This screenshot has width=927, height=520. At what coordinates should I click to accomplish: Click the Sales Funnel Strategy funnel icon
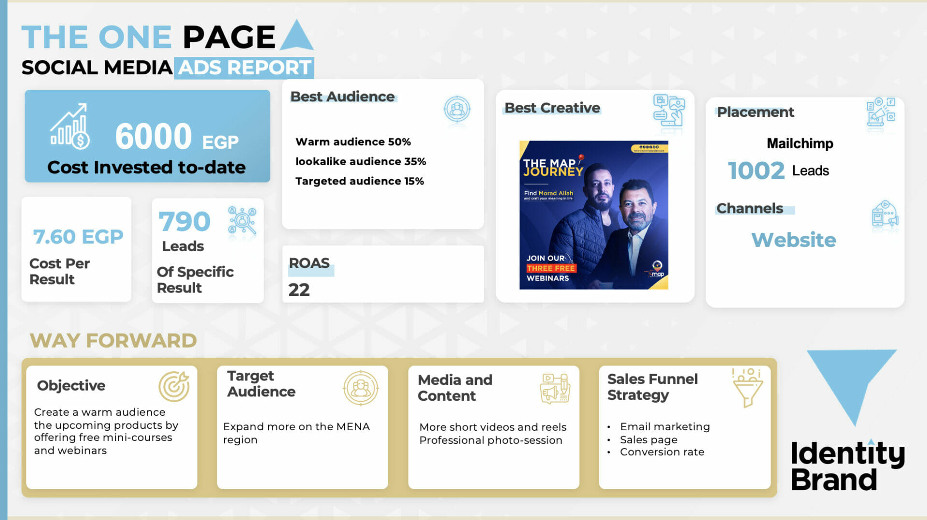coord(747,388)
